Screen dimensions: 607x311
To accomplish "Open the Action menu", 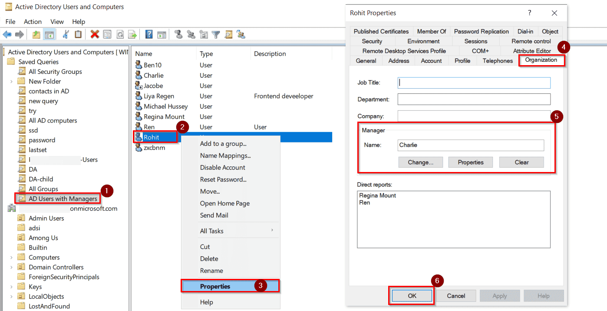I will tap(33, 21).
